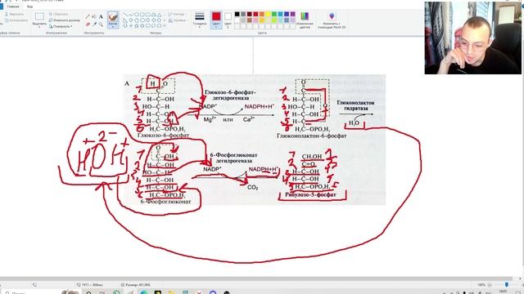Choose the Oval callout shape
This screenshot has height=294, width=524.
(154, 25)
